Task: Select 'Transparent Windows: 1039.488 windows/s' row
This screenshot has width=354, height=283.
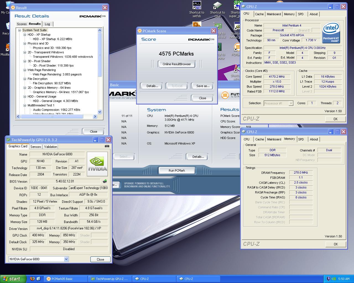Action: tap(63, 57)
